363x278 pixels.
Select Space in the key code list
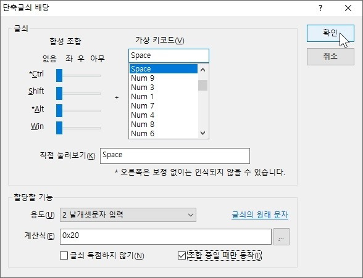click(x=164, y=69)
